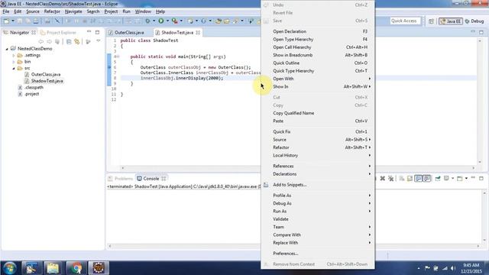Choose Open Declaration in context menu
The image size is (489, 275).
tap(318, 31)
